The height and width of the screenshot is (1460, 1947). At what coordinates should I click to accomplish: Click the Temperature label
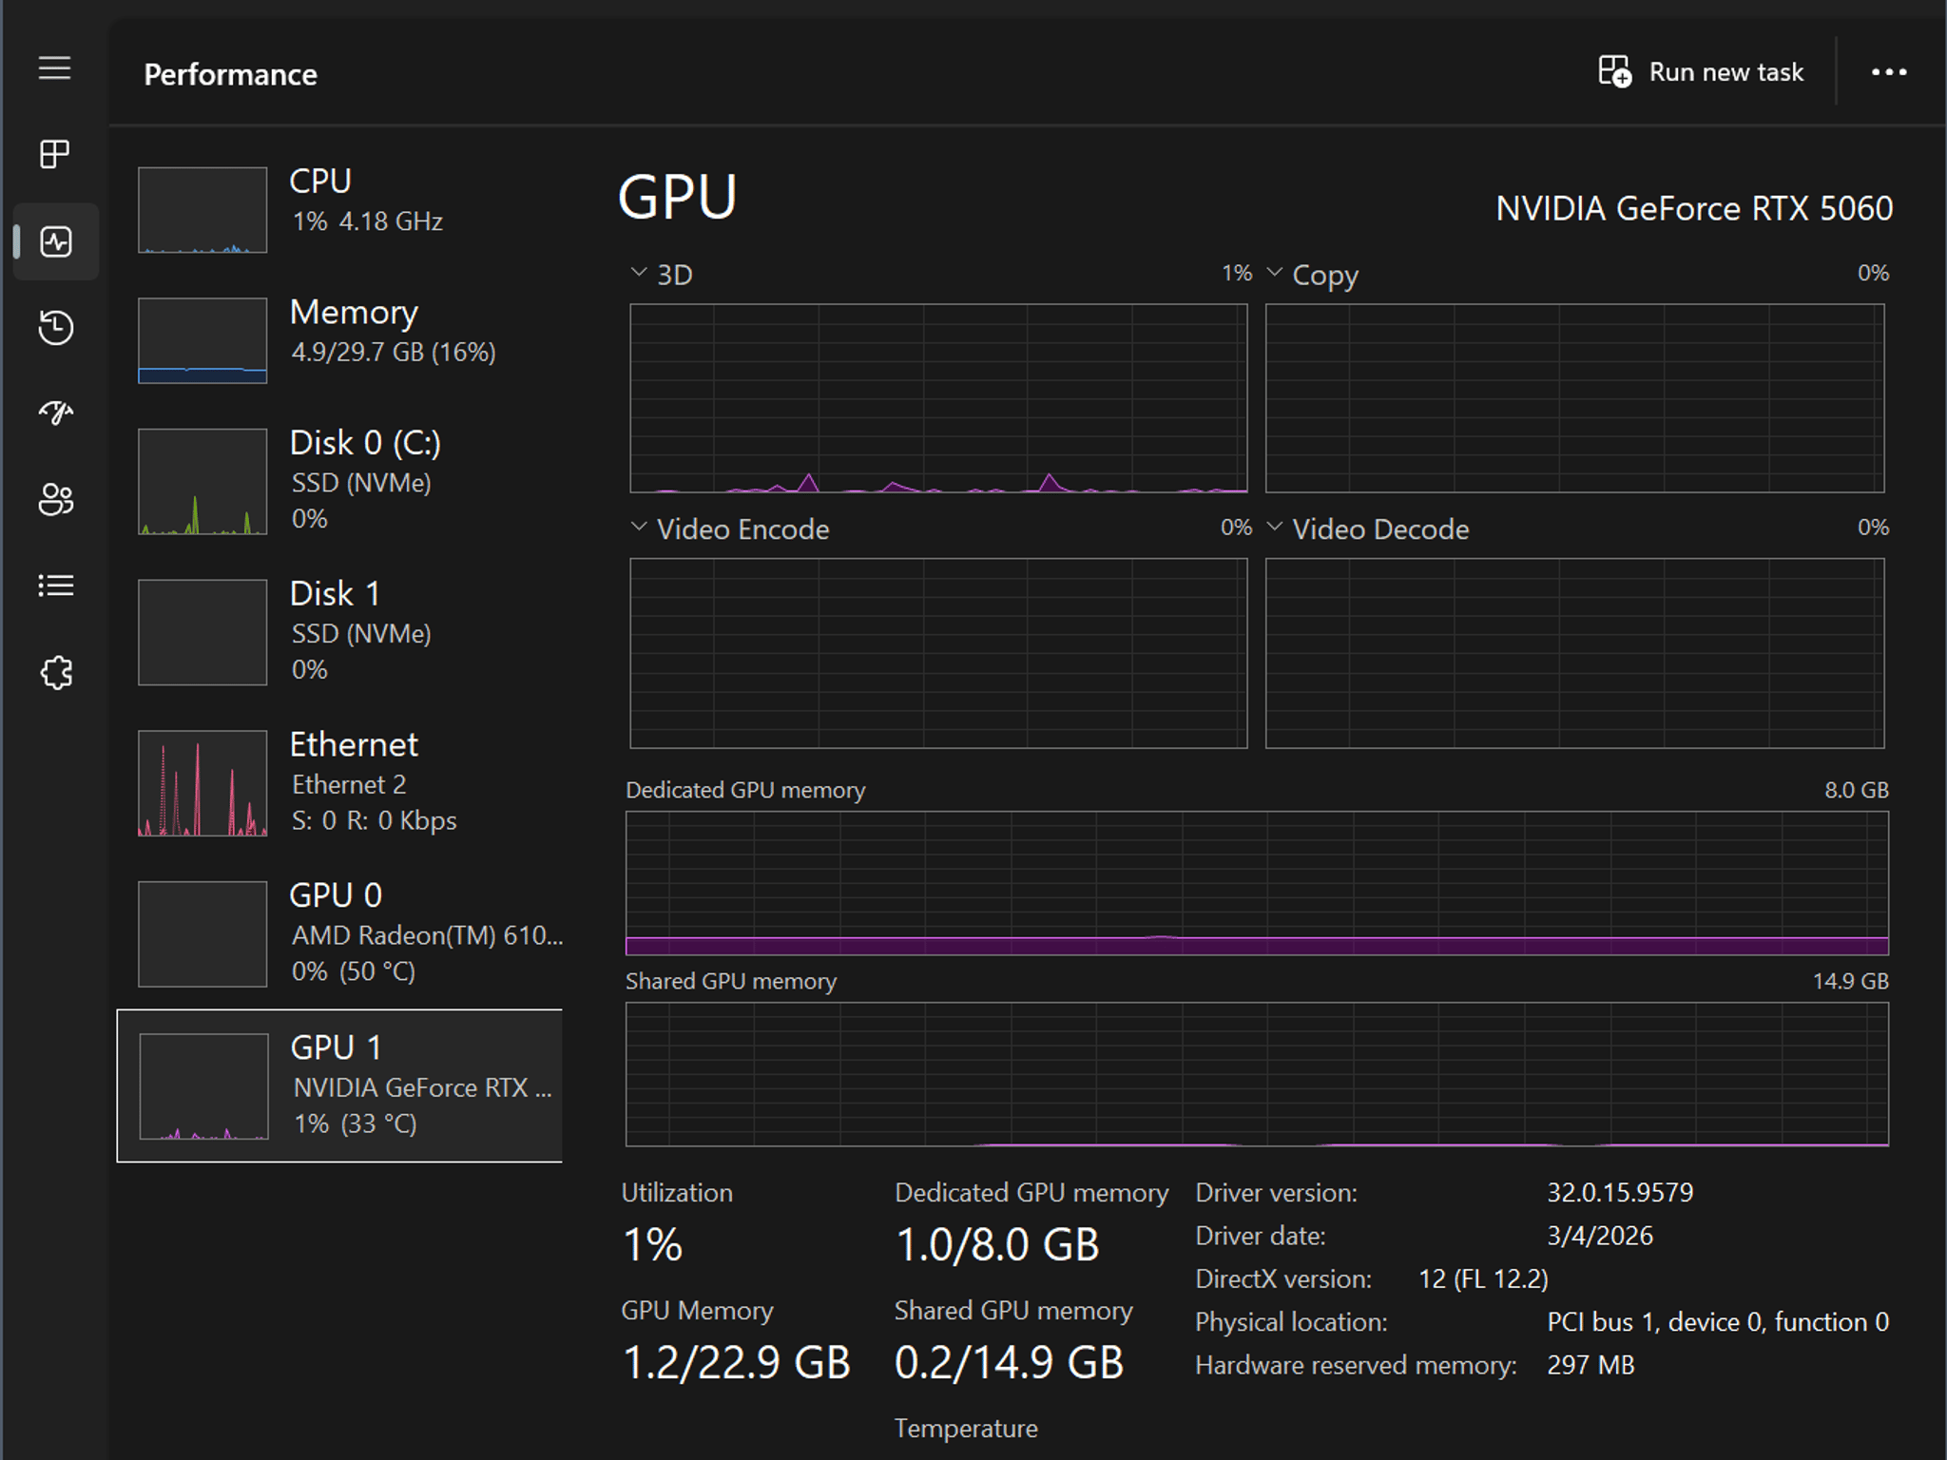(966, 1428)
